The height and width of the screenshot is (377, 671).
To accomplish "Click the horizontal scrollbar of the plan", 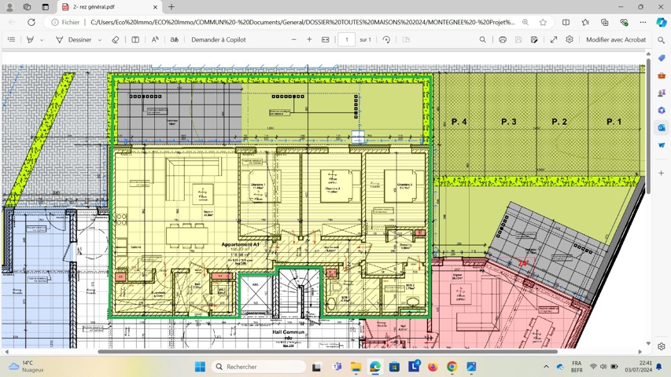I will (327, 352).
